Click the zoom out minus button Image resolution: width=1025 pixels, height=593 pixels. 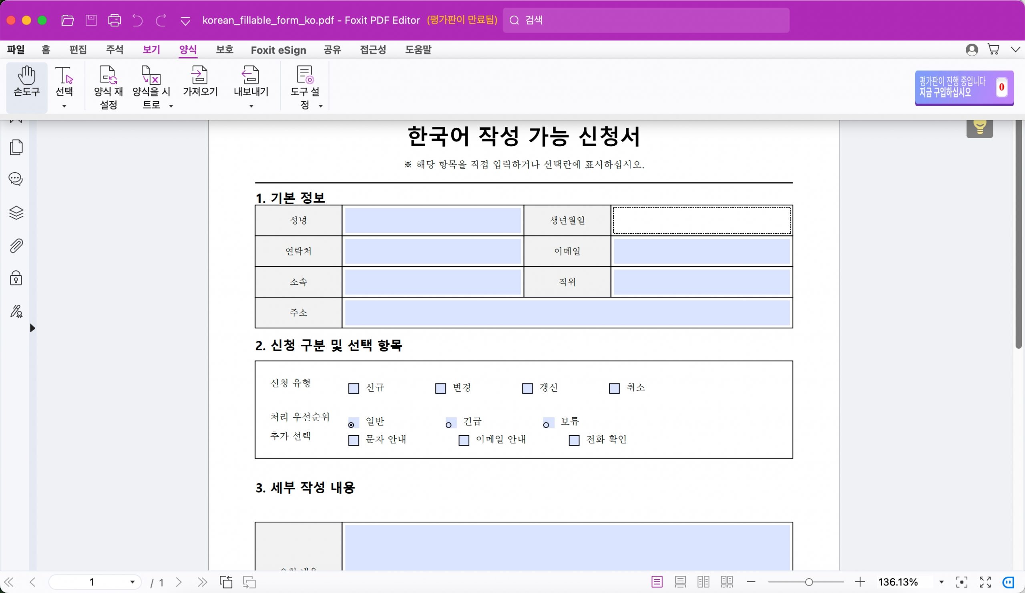[751, 582]
